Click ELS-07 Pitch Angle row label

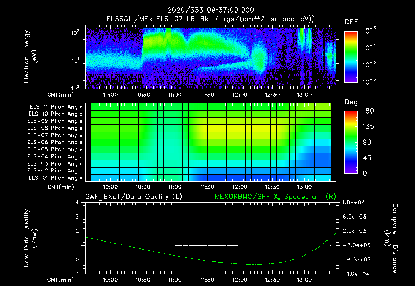(x=55, y=135)
